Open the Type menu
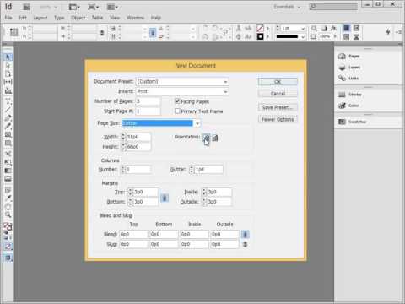Viewport: 405px width, 304px height. tap(59, 18)
